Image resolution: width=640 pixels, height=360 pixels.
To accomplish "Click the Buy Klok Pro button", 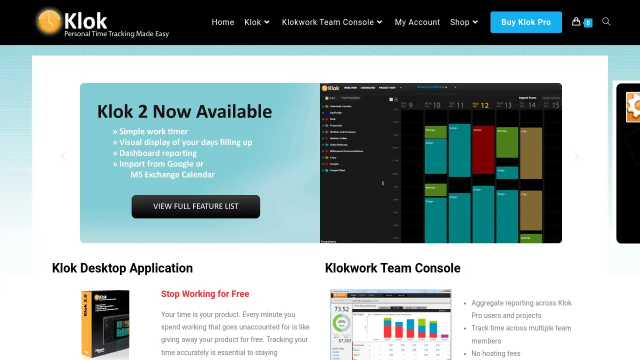I will (526, 22).
